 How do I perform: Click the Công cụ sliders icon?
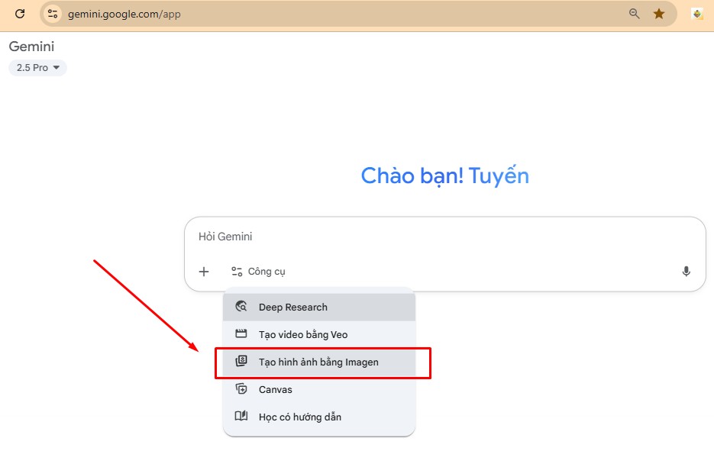point(237,272)
